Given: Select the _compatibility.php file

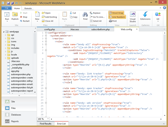Looking at the screenshot, I should (20, 65).
